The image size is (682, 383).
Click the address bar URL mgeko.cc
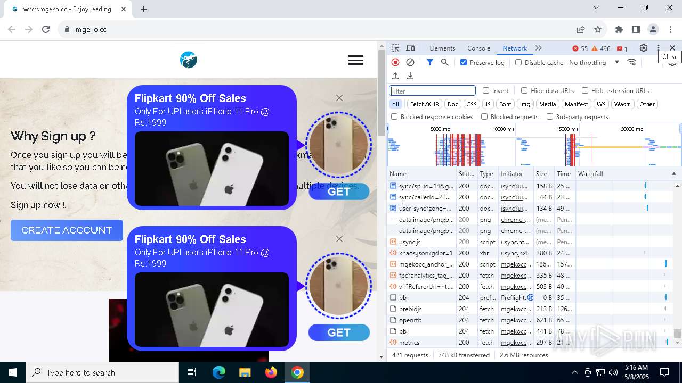(x=91, y=29)
